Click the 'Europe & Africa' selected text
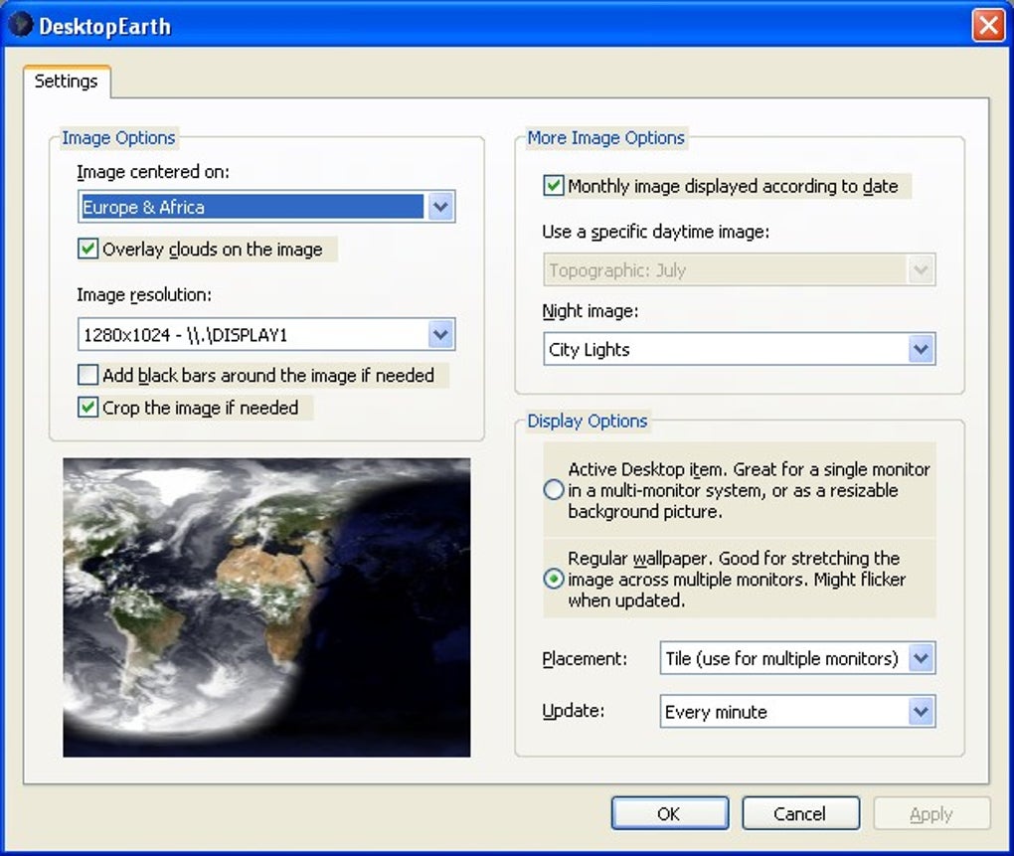1014x856 pixels. coord(143,207)
